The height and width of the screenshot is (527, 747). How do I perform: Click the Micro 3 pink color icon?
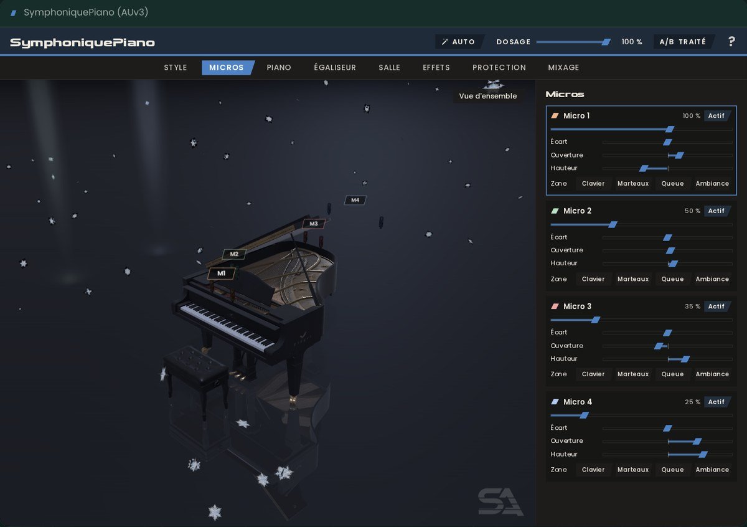coord(555,306)
